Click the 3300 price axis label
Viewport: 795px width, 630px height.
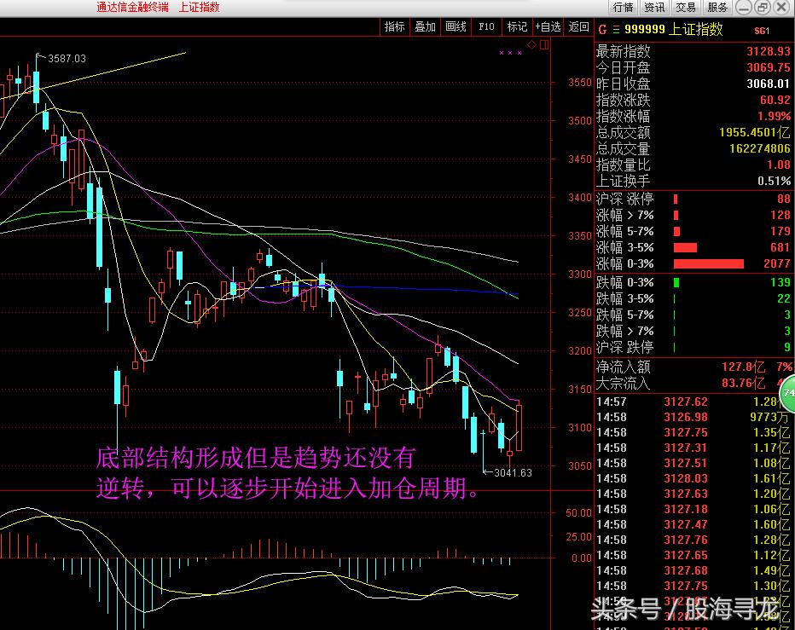click(x=579, y=275)
